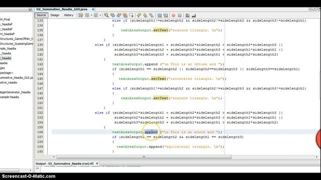
Task: Click the Forward navigation toolbar icon
Action: tap(96, 15)
